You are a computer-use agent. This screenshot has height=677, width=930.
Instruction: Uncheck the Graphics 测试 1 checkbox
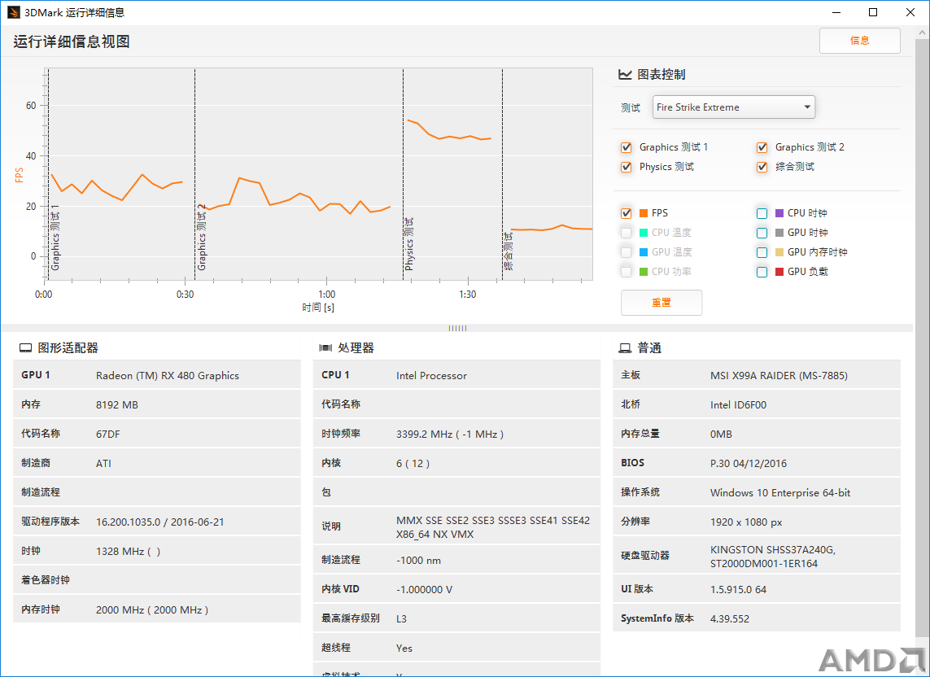pos(626,148)
